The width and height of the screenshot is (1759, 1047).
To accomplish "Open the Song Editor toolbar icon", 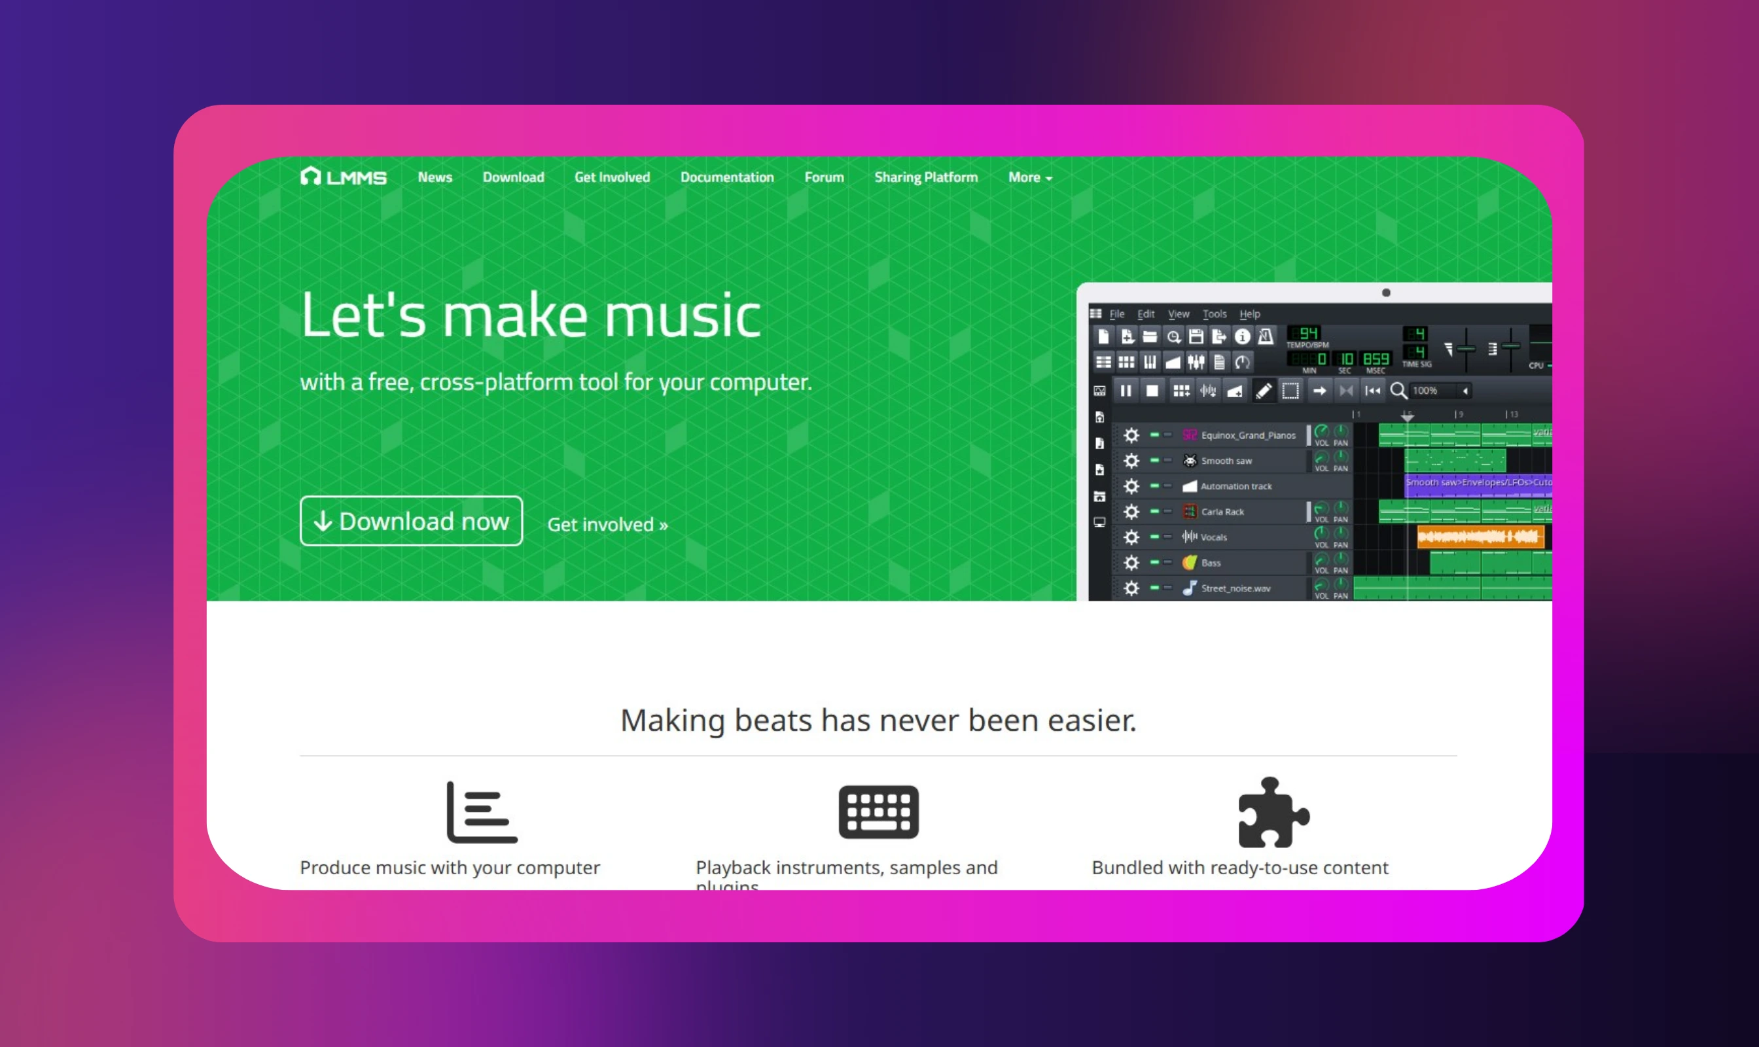I will pos(1103,363).
